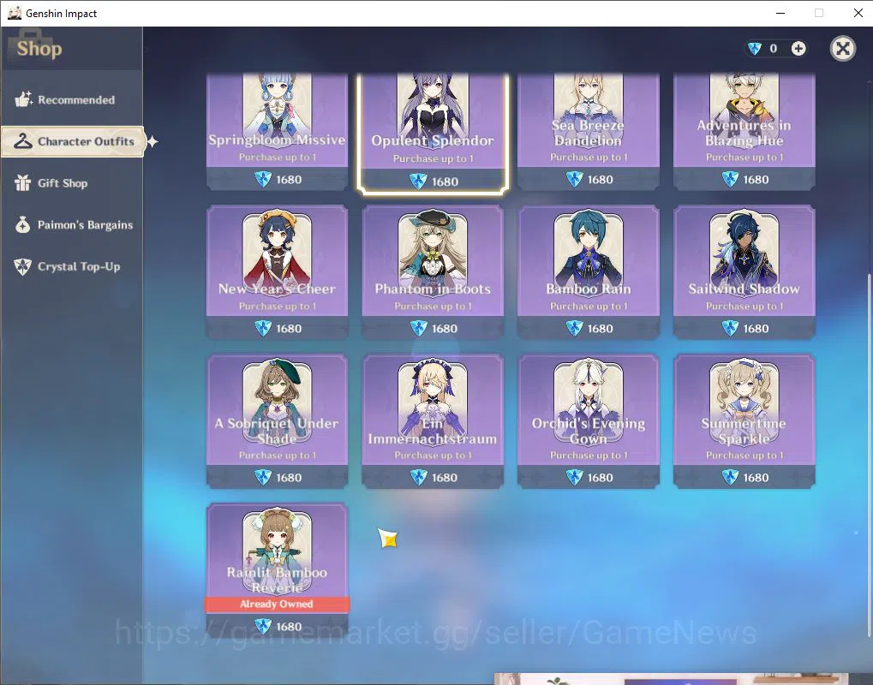Screen dimensions: 873x685
Task: Click the shop vertical scrollbar
Action: click(869, 454)
